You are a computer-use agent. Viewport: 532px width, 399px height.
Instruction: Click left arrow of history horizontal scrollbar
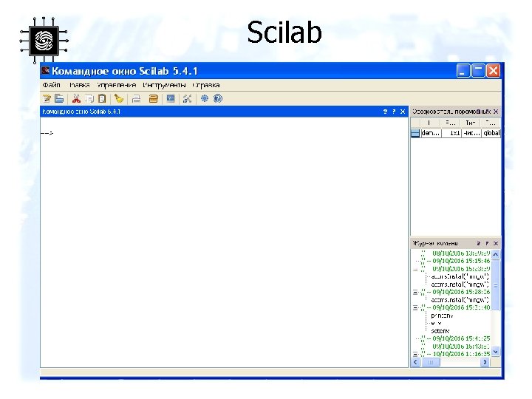pyautogui.click(x=415, y=362)
